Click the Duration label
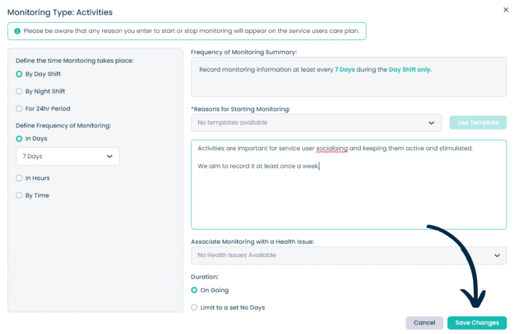 pyautogui.click(x=204, y=277)
